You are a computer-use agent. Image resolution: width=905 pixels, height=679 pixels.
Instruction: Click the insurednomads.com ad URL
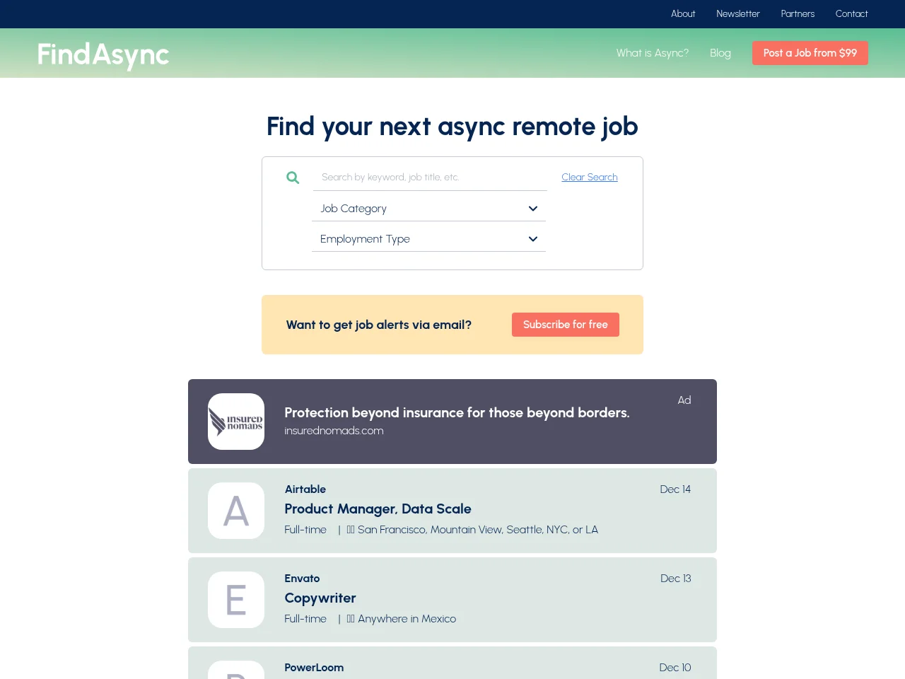coord(334,431)
